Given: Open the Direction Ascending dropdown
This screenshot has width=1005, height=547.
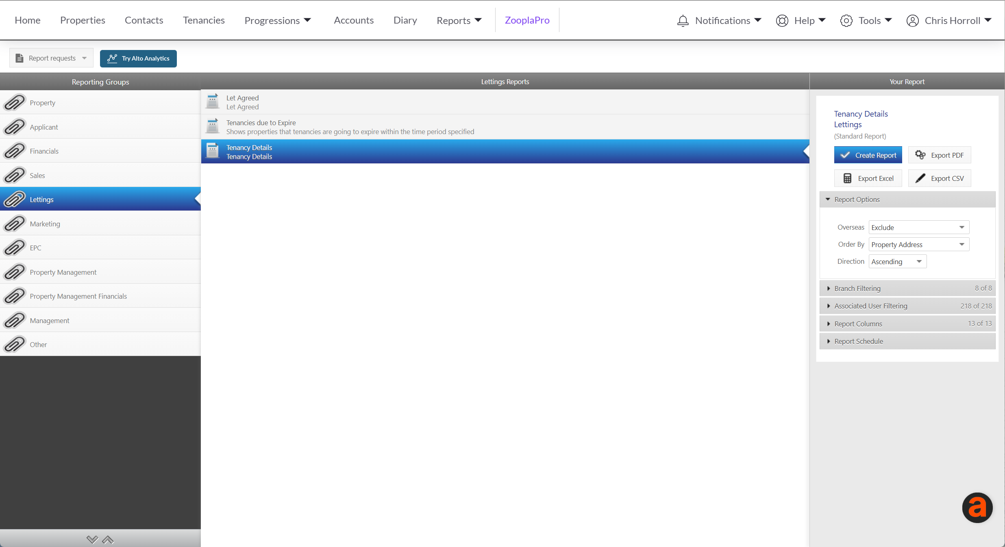Looking at the screenshot, I should tap(898, 261).
